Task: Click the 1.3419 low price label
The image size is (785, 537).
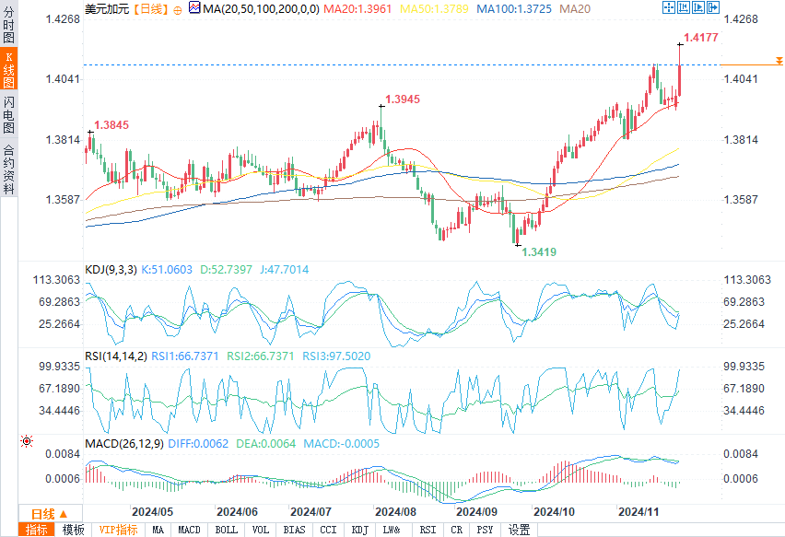Action: (539, 252)
